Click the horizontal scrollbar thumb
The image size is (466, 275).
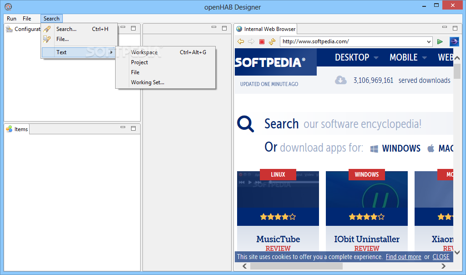tap(296, 266)
